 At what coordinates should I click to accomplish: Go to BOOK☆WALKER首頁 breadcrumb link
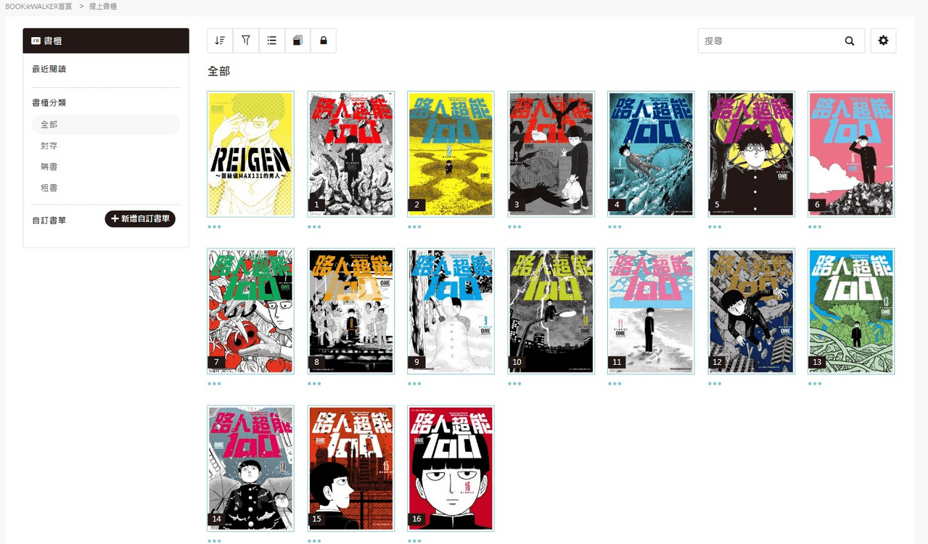click(x=38, y=7)
